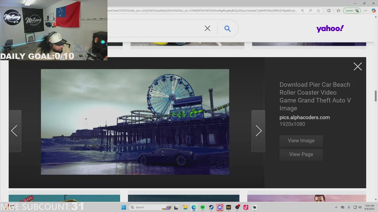
Task: Open the Favorites list icon
Action: tap(338, 11)
